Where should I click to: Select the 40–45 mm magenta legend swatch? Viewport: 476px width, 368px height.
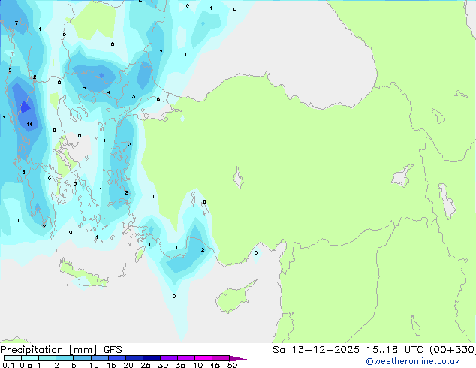tap(203, 358)
